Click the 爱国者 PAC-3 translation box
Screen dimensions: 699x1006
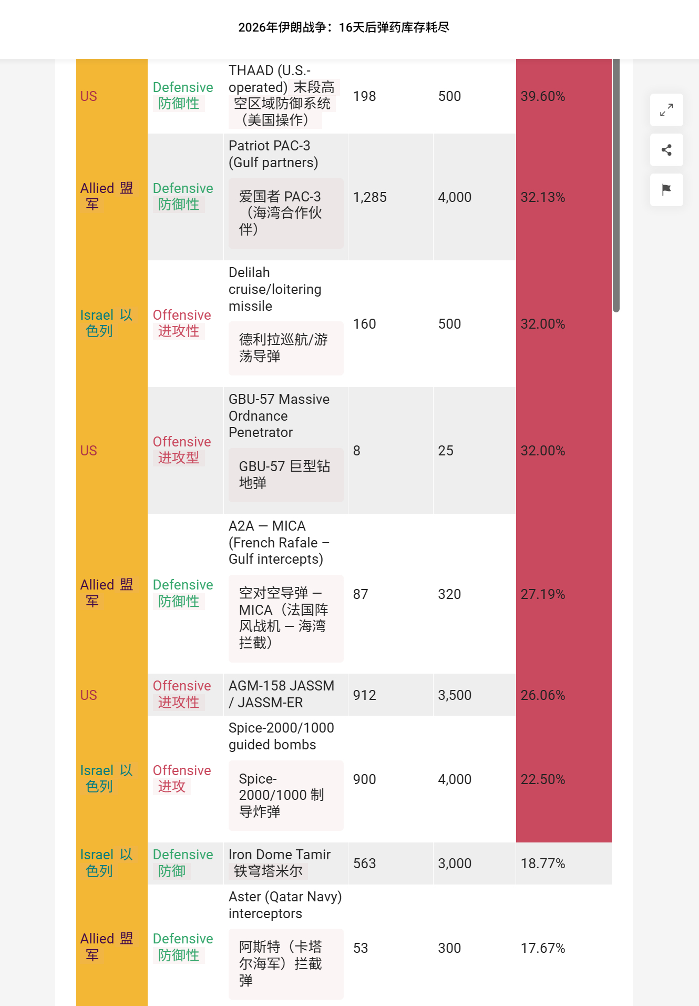pyautogui.click(x=286, y=213)
